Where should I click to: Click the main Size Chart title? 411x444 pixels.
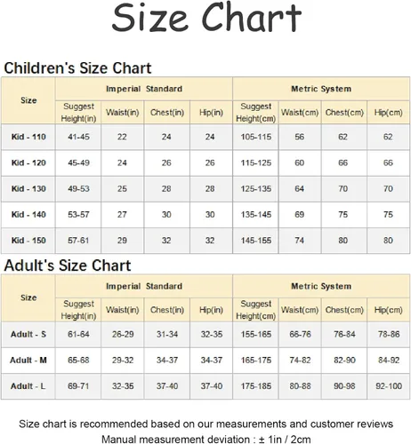206,17
